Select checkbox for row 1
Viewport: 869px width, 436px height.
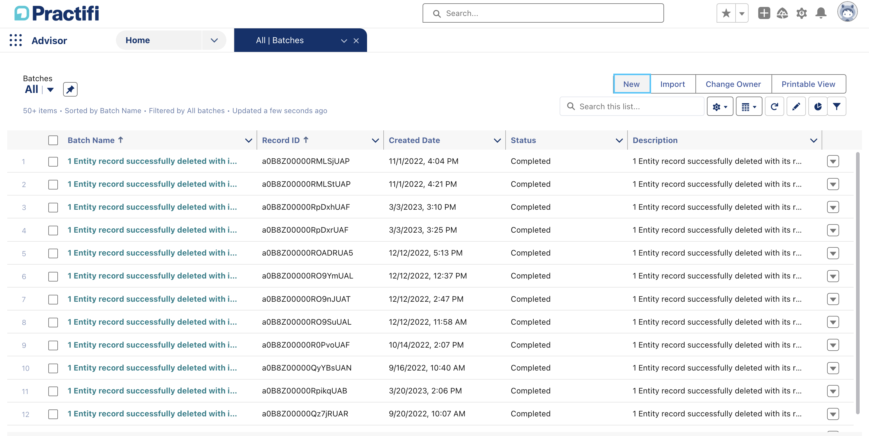(x=53, y=161)
